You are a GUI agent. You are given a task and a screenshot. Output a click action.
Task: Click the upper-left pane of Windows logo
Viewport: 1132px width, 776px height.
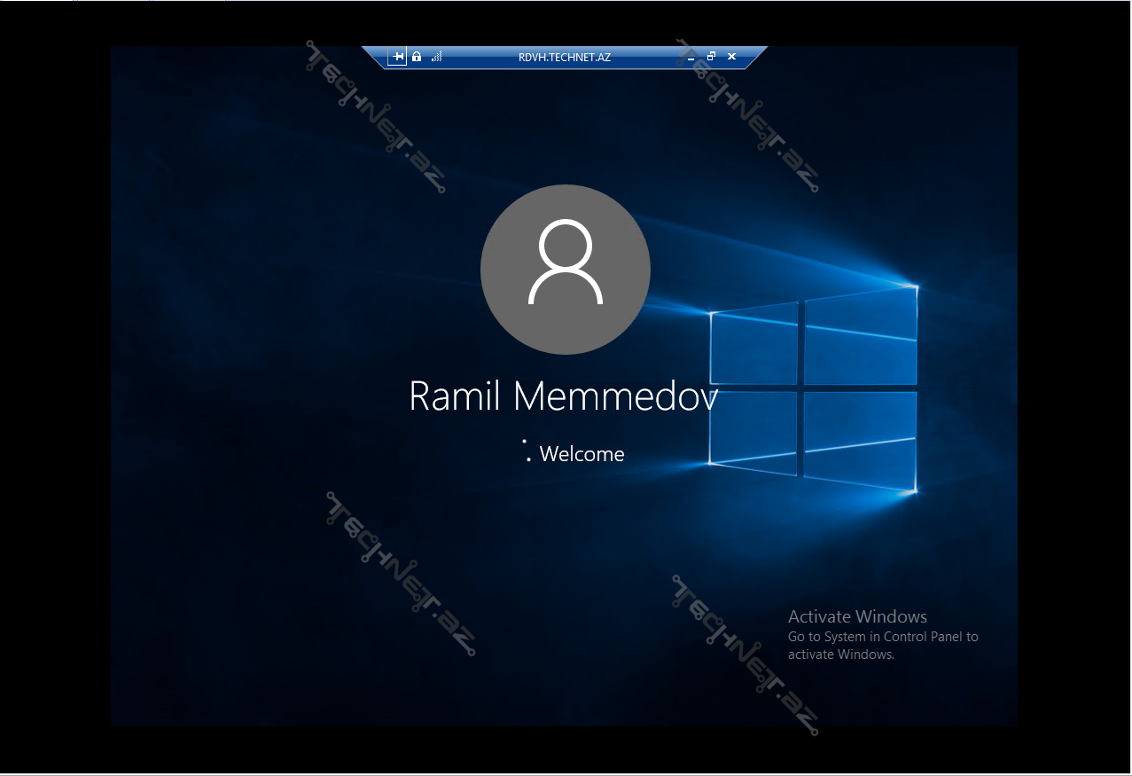(x=754, y=344)
